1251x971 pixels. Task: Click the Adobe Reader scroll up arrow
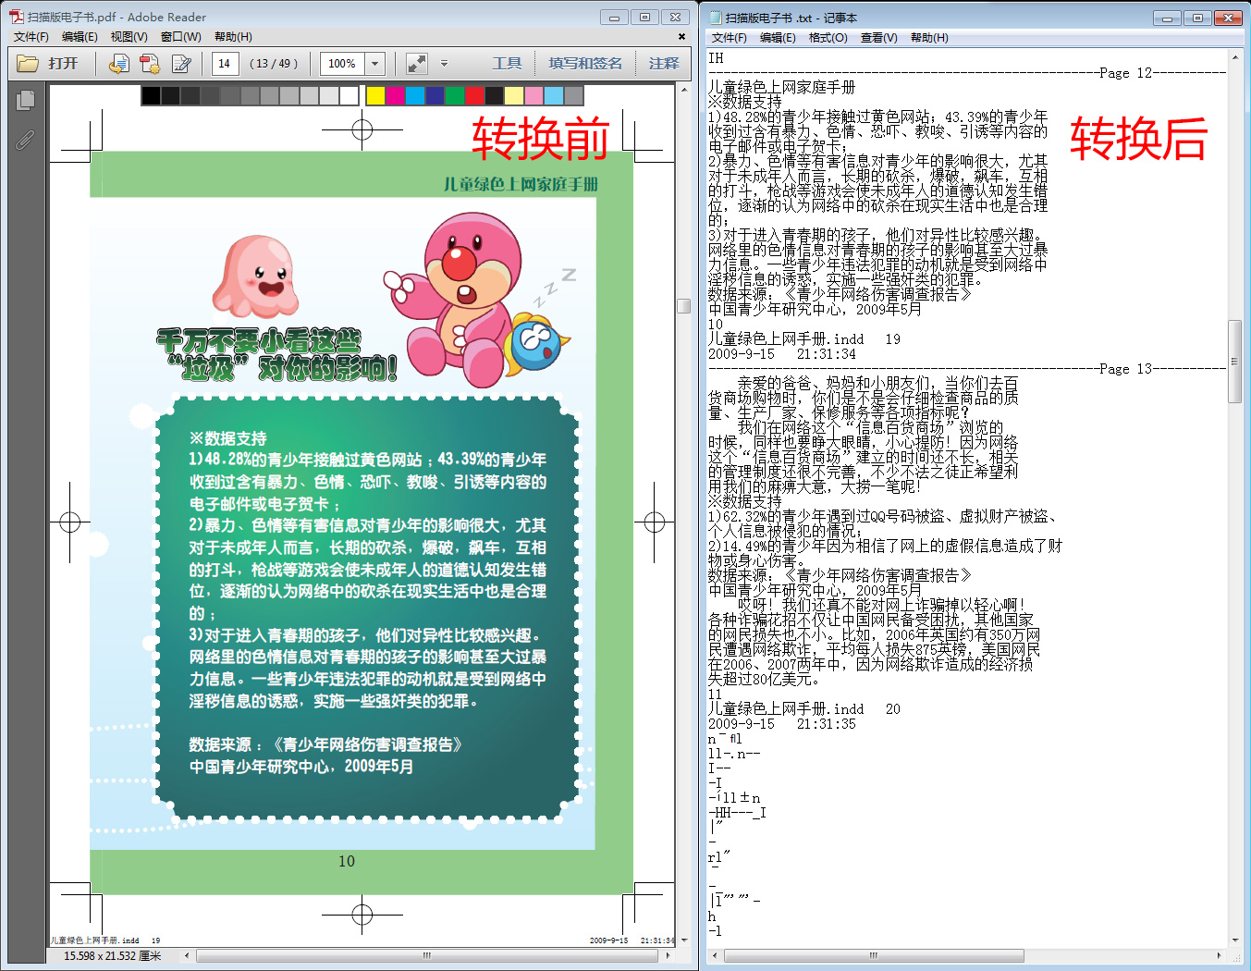[684, 90]
